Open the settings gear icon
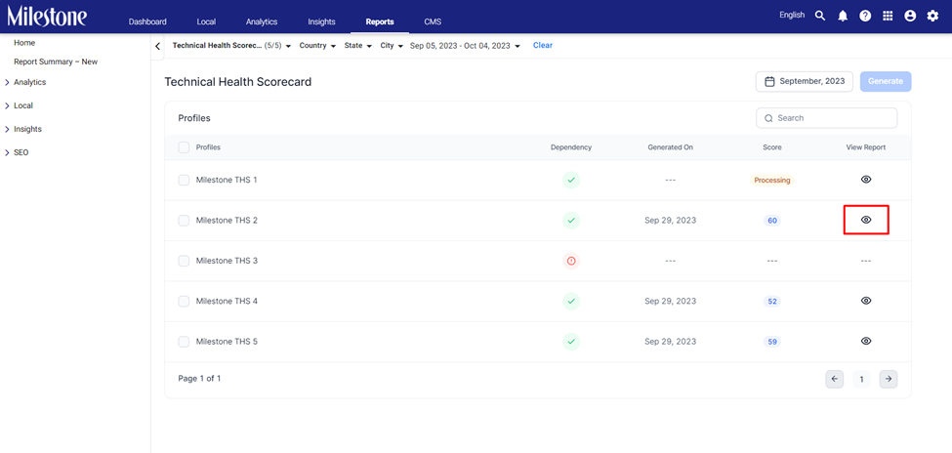The image size is (952, 453). 932,17
